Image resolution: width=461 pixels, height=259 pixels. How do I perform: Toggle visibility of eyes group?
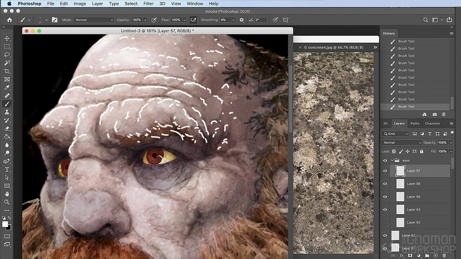(385, 161)
